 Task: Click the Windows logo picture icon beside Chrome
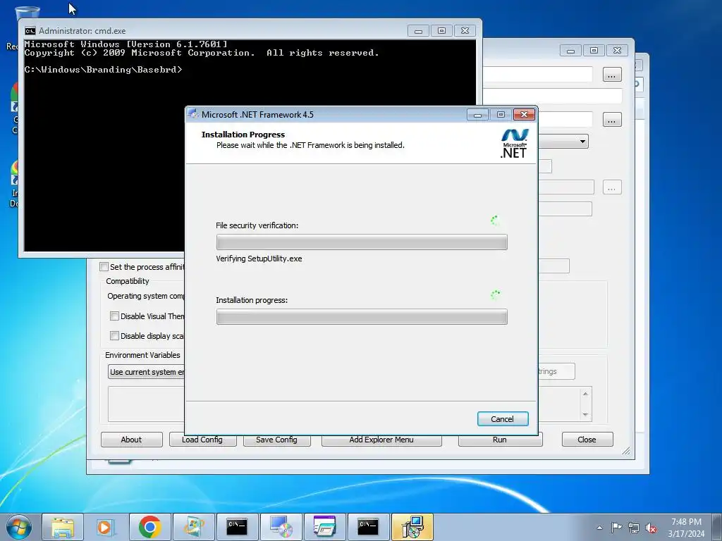point(193,527)
